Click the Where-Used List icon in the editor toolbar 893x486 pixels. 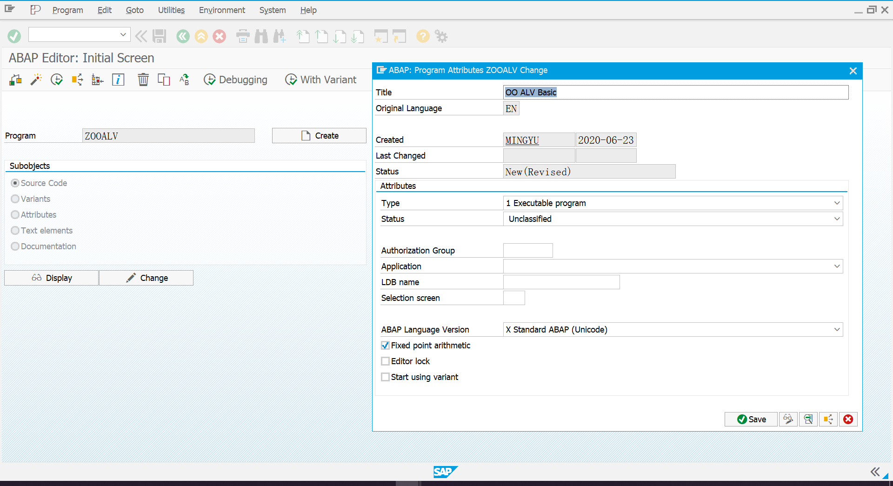[x=77, y=80]
